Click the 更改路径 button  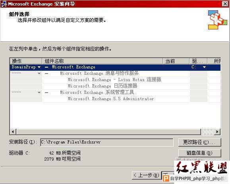point(200,142)
